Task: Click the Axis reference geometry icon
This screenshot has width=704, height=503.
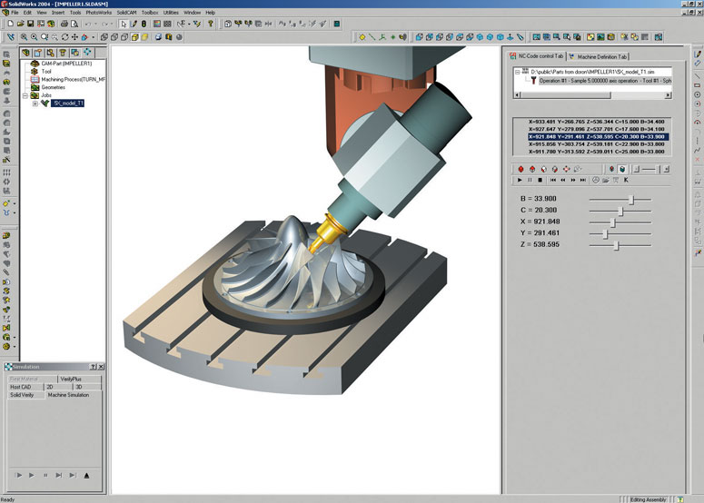Action: pos(372,37)
